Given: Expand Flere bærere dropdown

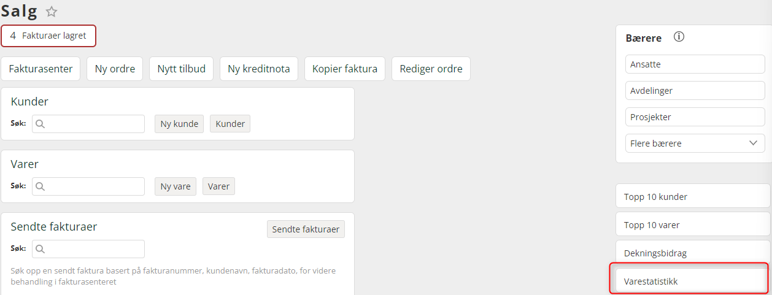Looking at the screenshot, I should [695, 144].
